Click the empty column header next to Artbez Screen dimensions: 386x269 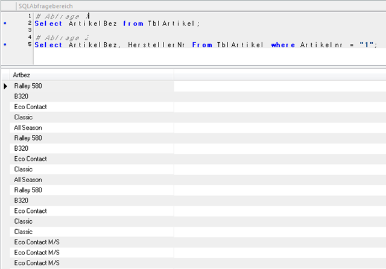click(x=279, y=75)
